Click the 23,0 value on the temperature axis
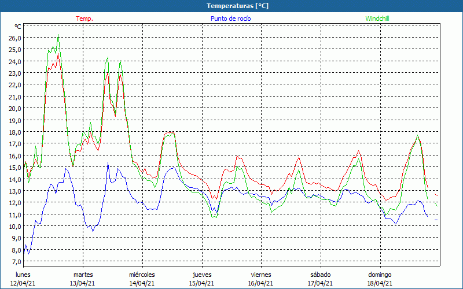The image size is (463, 289). tap(15, 73)
